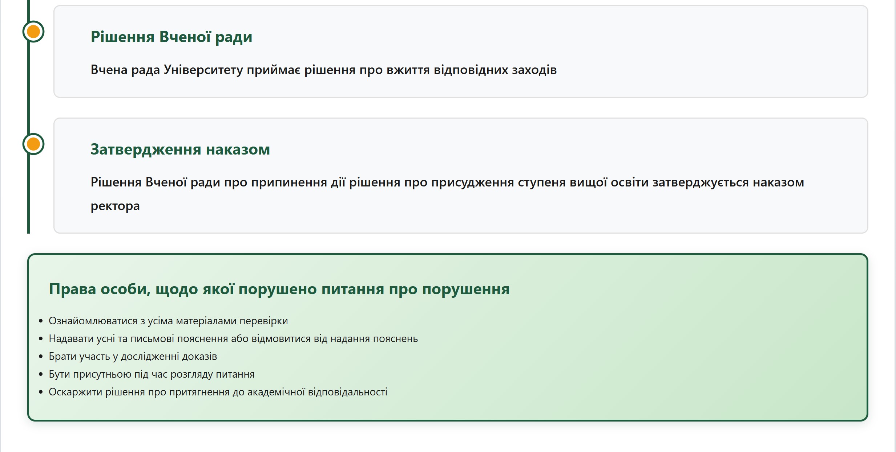896x452 pixels.
Task: Click the bullet dot before "Надавати усні"
Action: pos(41,339)
